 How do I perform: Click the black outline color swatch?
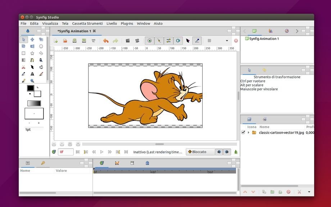tap(31, 88)
